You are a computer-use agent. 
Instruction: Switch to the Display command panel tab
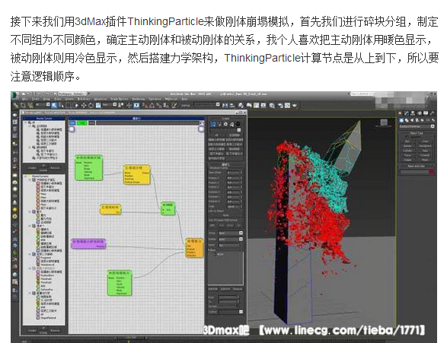426,113
